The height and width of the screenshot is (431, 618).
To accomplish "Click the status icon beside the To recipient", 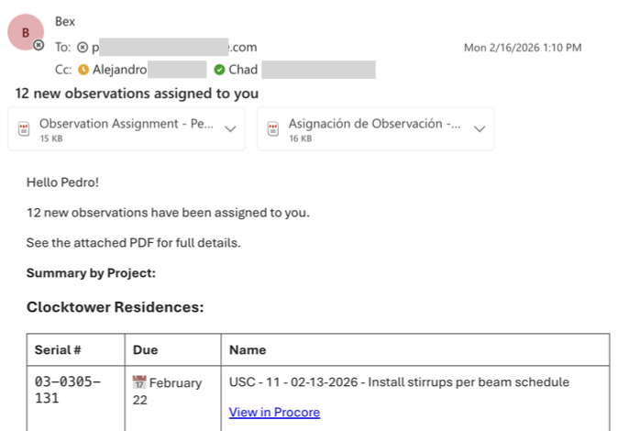I will 83,47.
